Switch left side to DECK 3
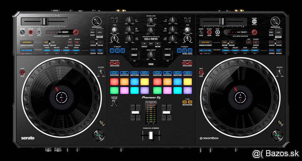Screen dimensions: 302x161 coord(22,73)
